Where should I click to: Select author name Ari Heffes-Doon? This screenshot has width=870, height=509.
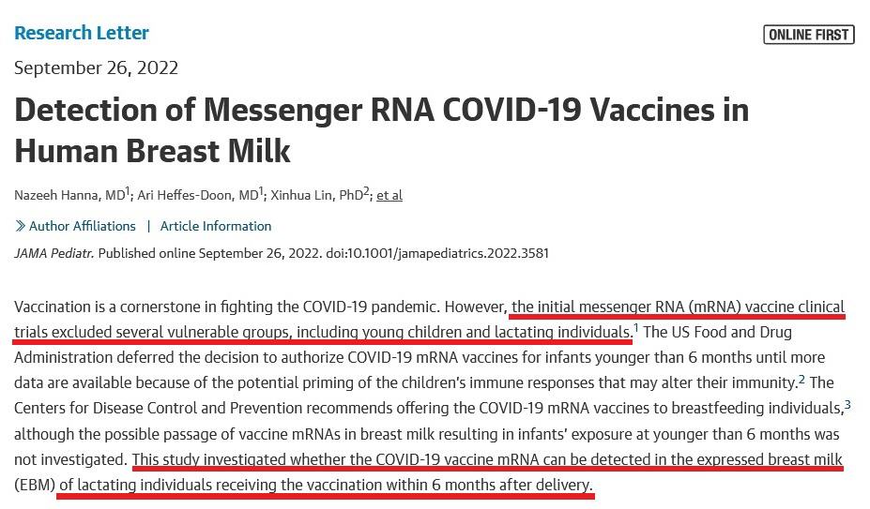coord(186,195)
